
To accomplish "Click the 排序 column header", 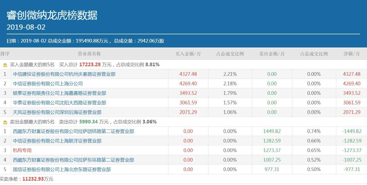I will point(5,54).
